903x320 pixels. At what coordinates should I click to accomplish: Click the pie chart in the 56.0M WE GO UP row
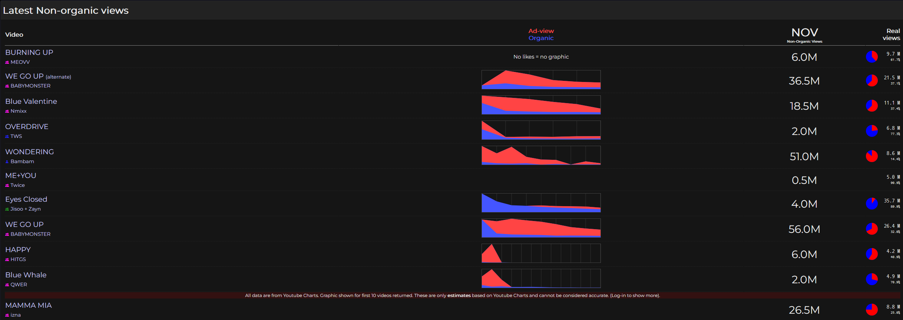[872, 229]
